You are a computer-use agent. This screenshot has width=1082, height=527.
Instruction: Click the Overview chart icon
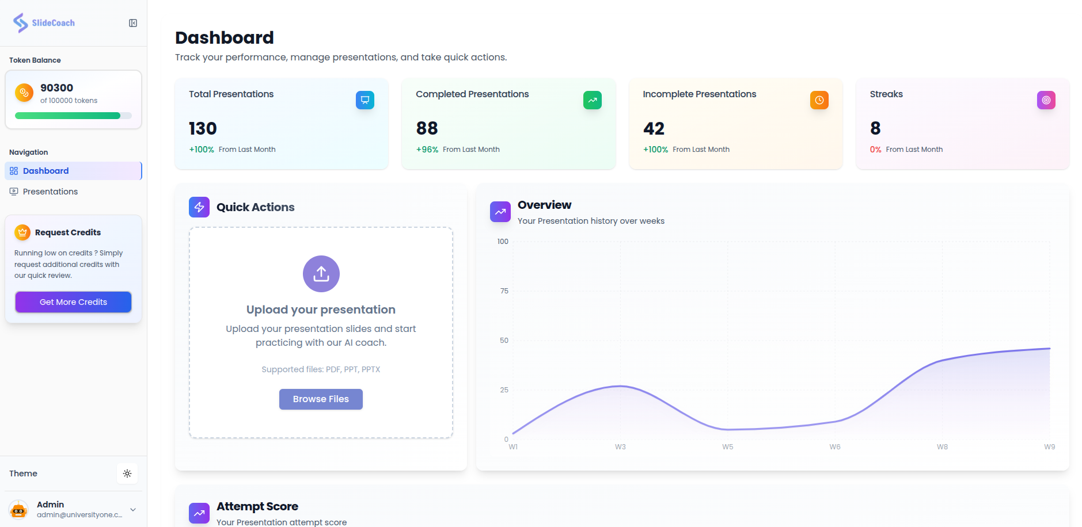[x=500, y=212]
